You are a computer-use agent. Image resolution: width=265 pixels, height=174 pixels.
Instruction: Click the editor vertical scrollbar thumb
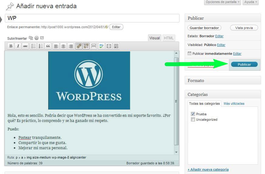[176, 101]
